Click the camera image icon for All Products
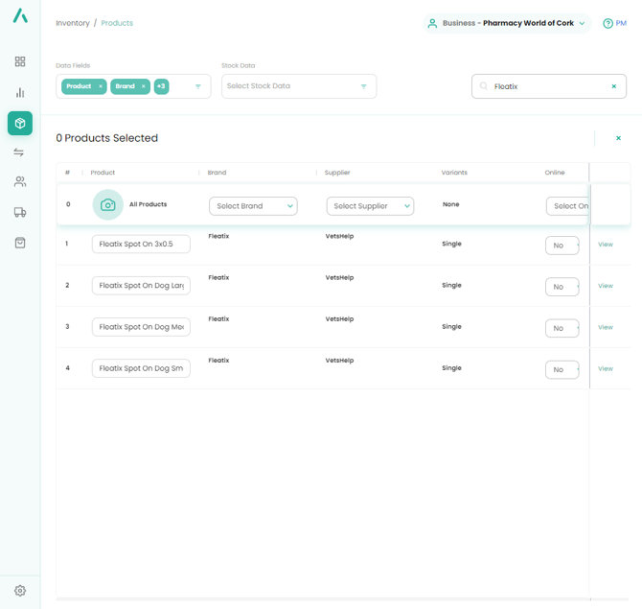 (107, 204)
